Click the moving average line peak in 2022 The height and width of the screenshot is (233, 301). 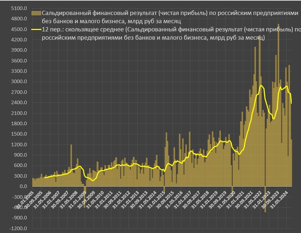coord(262,86)
